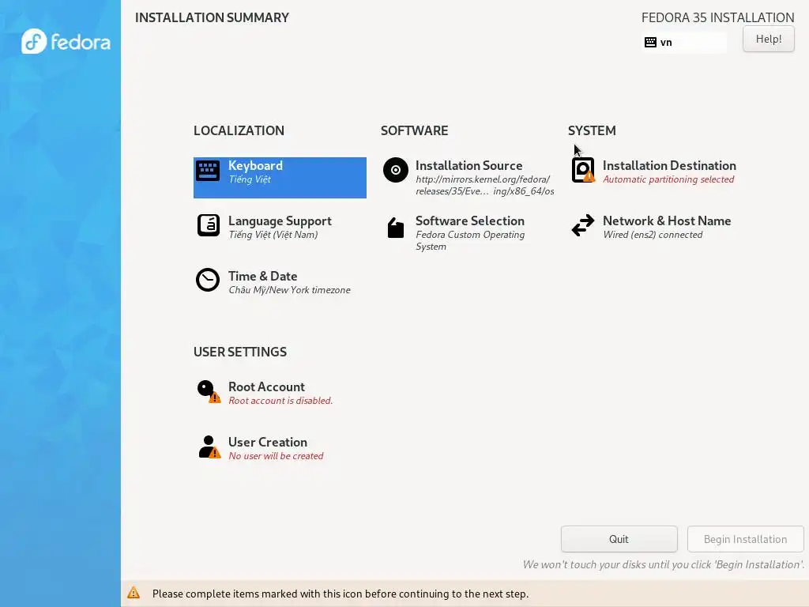Screen dimensions: 809x607
Task: Click 'Tiếng Việt' under Keyboard
Action: coord(250,179)
